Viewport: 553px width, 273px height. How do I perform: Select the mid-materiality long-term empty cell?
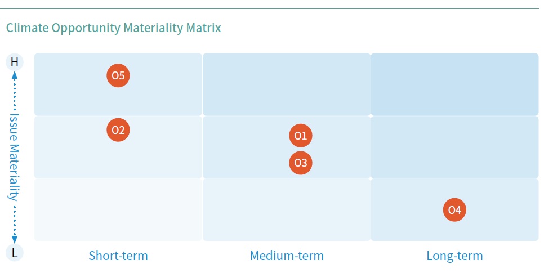pos(454,147)
